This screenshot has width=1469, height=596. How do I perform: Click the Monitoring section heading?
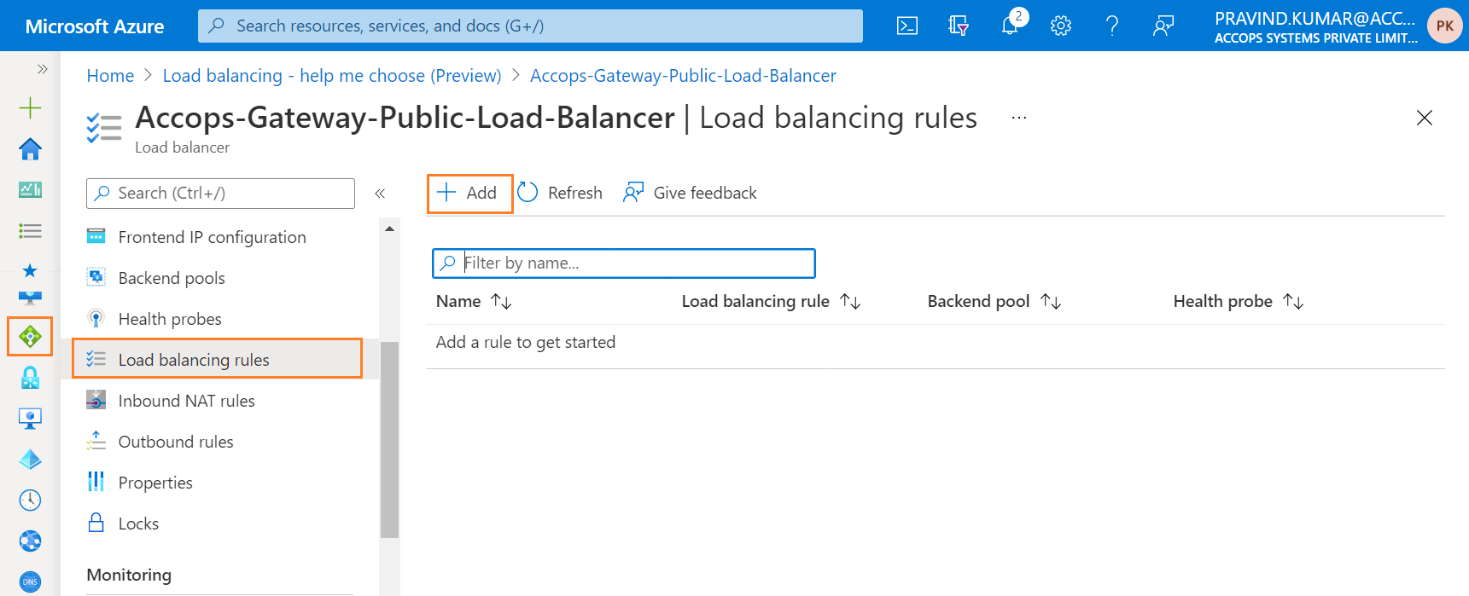click(x=129, y=575)
